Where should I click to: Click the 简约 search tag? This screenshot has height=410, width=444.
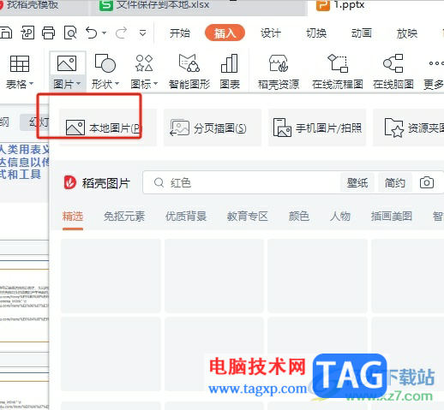point(395,182)
